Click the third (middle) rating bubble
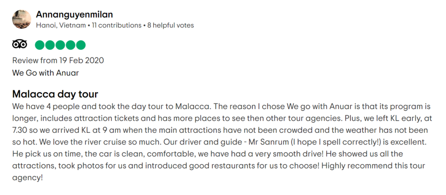Image resolution: width=446 pixels, height=195 pixels. [x=61, y=45]
